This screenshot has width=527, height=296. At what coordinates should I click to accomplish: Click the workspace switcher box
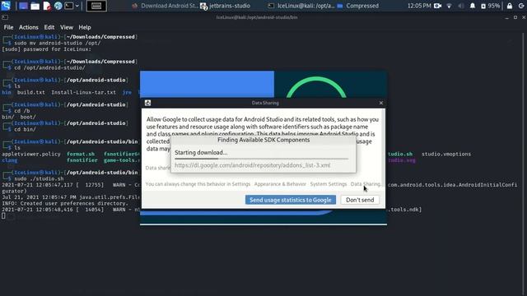coord(96,6)
